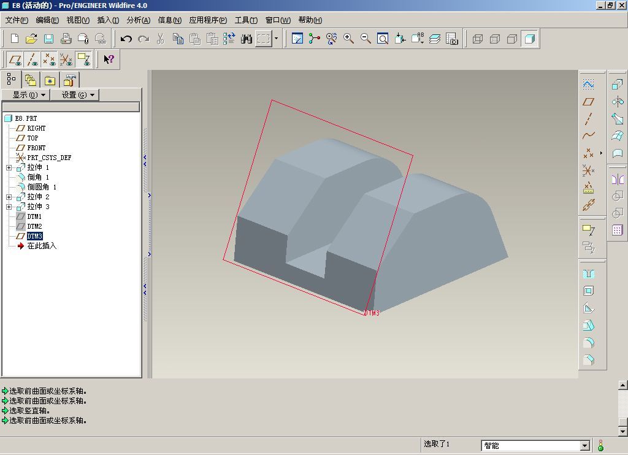Regenerate the model

coord(229,39)
